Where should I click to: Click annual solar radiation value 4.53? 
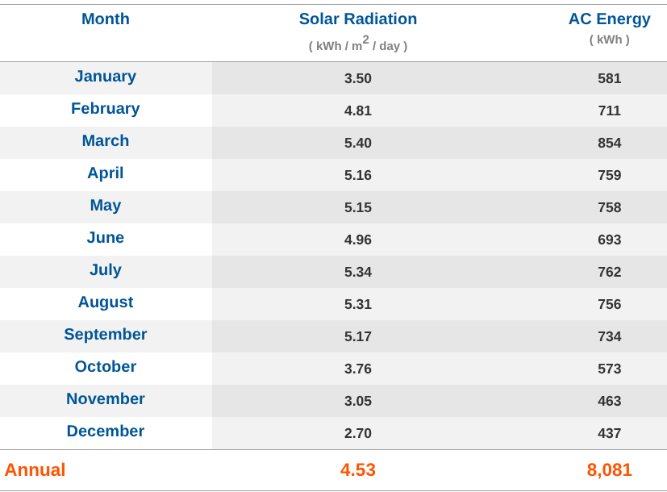tap(358, 470)
